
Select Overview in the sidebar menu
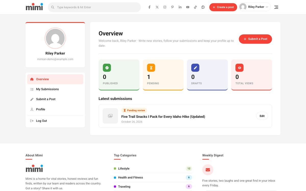[55, 79]
